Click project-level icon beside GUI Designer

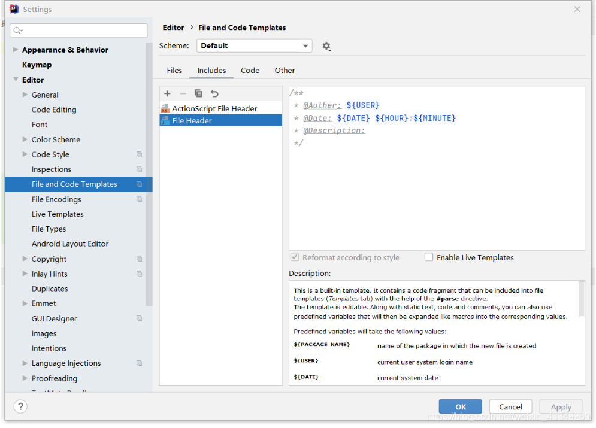[139, 318]
